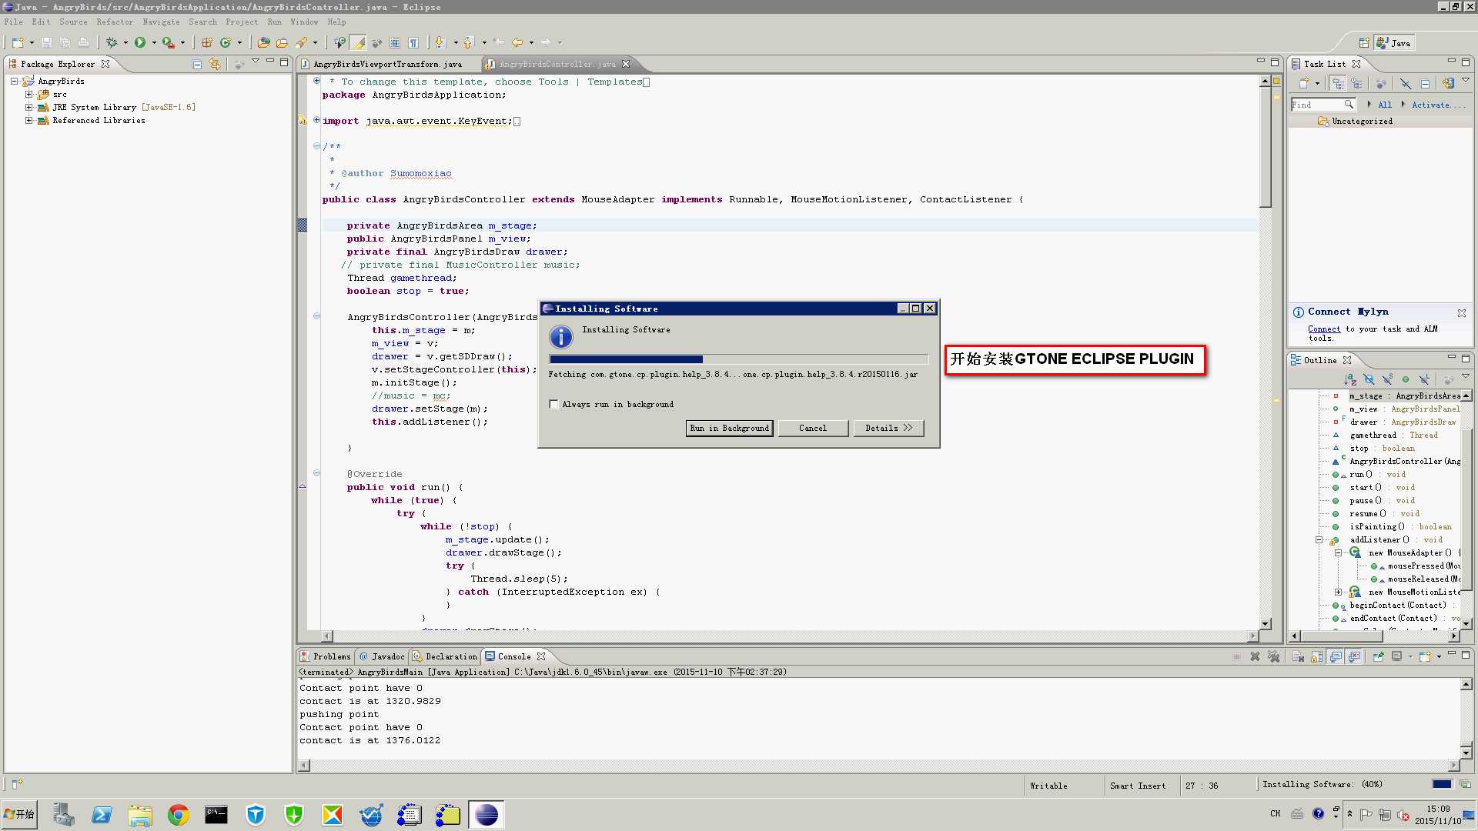Toggle Block Selection Mode button
The image size is (1478, 831).
[395, 42]
